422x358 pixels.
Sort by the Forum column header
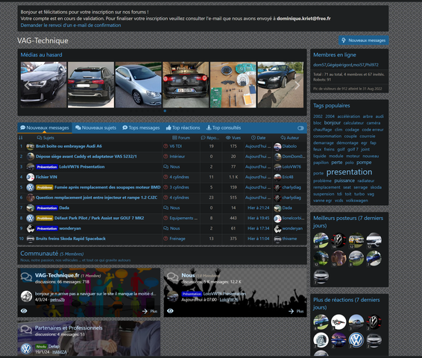(181, 138)
